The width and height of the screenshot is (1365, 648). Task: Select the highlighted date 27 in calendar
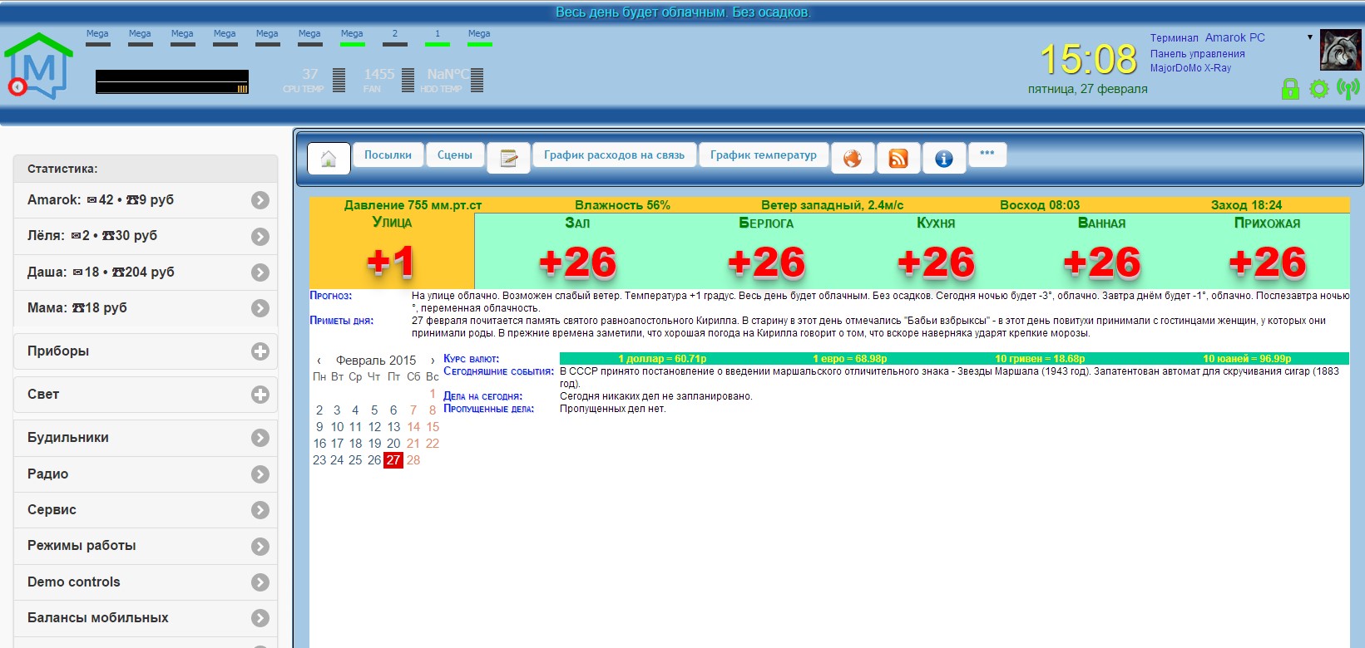tap(393, 460)
